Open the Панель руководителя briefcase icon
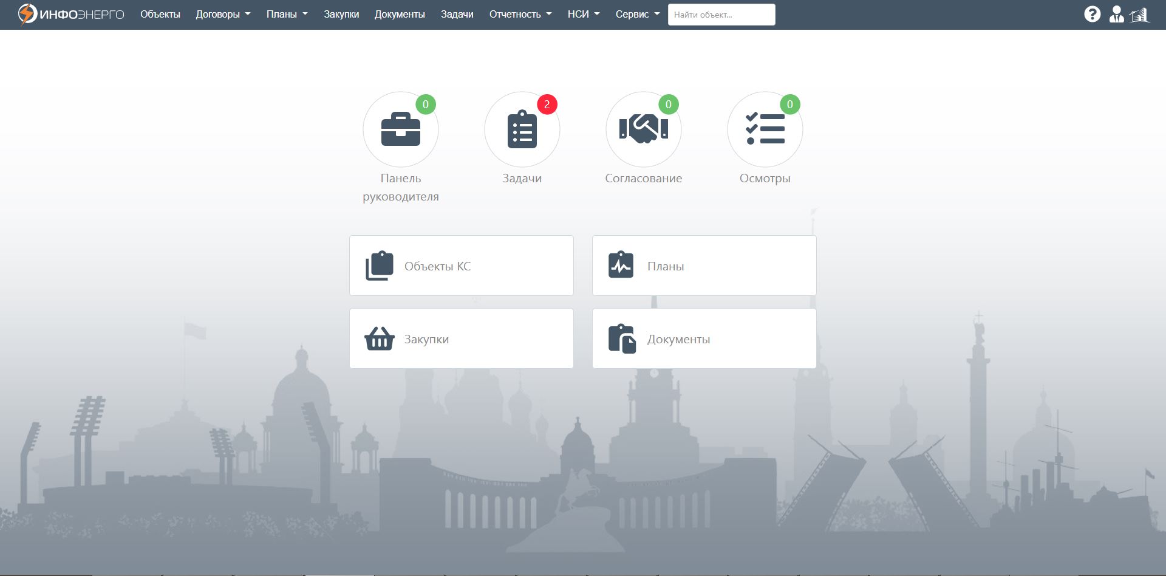Screen dimensions: 1166x576 (x=401, y=129)
